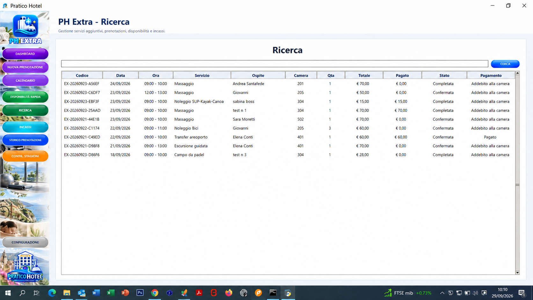This screenshot has height=300, width=533.
Task: Sort by the Pagamento column header
Action: coord(491,75)
